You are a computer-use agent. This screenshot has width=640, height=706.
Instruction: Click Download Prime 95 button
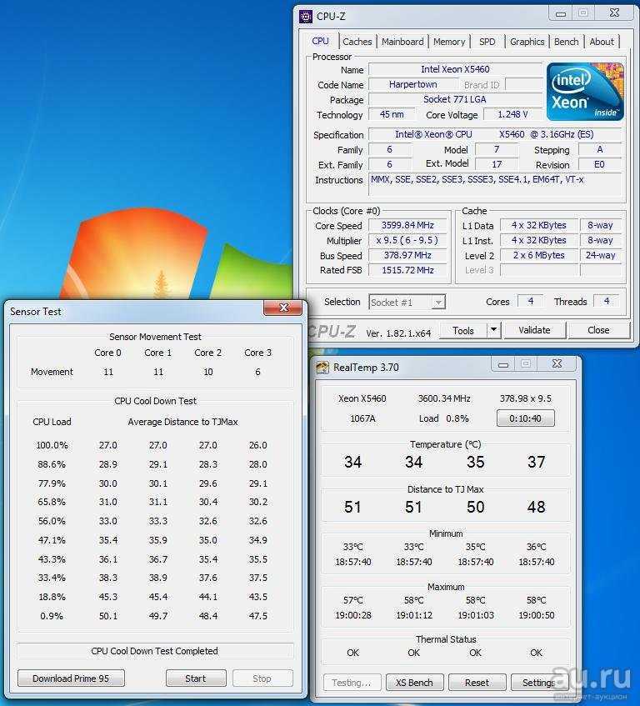[x=71, y=678]
